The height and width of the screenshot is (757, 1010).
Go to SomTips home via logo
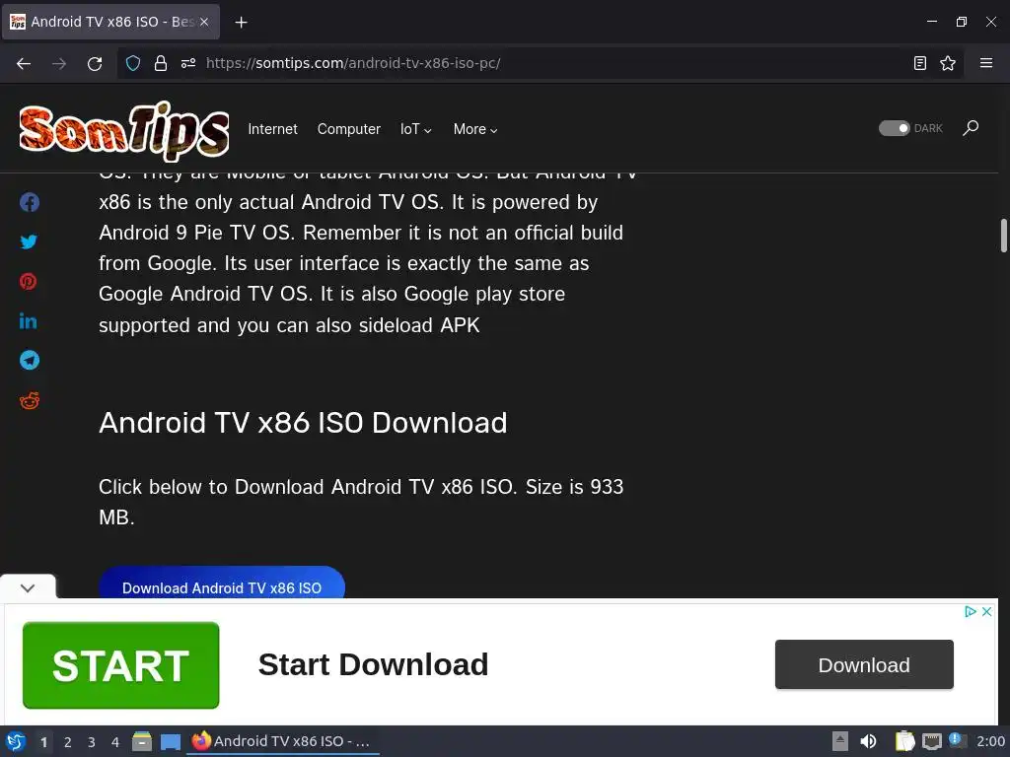123,131
